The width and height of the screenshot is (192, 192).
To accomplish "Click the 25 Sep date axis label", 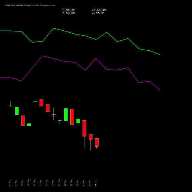I will pos(65,183).
